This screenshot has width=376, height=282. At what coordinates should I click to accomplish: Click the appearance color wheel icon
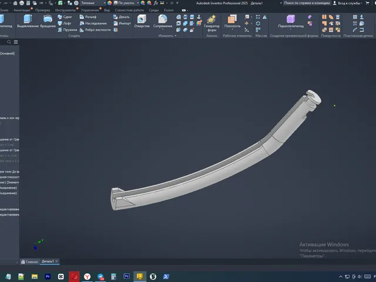tap(110, 3)
